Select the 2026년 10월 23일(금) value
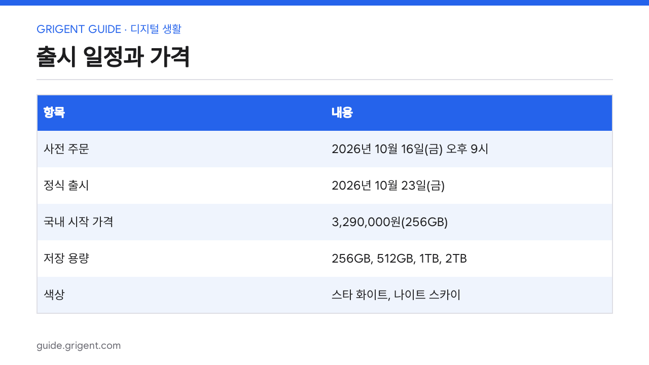The width and height of the screenshot is (649, 365). point(388,186)
